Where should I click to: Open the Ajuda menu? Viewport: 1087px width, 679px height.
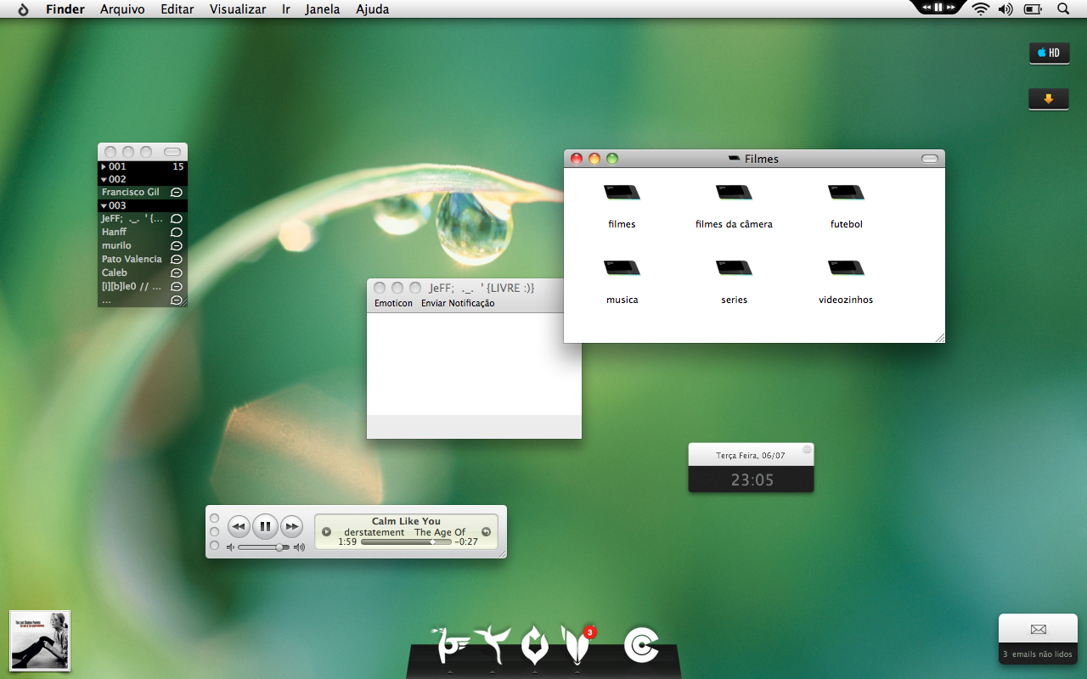click(x=373, y=9)
